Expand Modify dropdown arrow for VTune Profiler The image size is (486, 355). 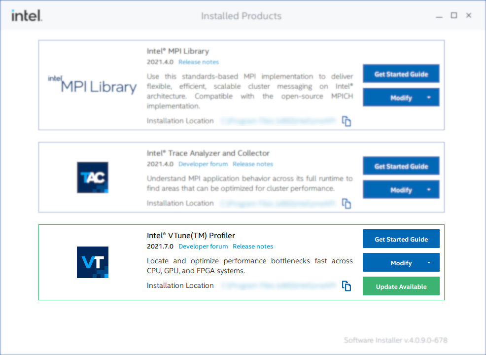point(429,263)
